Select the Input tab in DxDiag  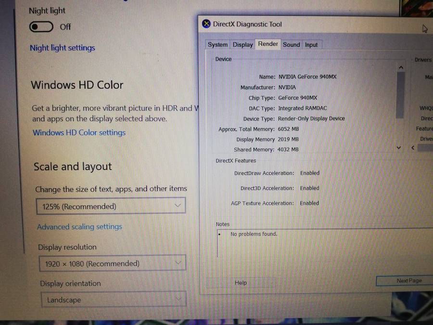click(x=311, y=45)
